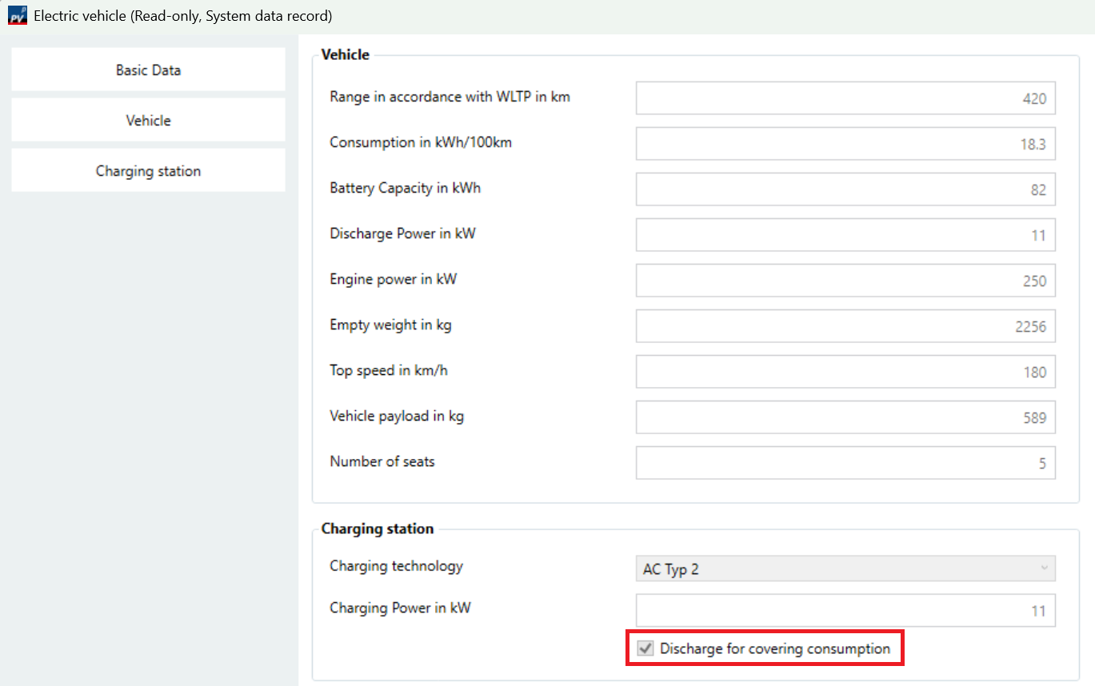The height and width of the screenshot is (686, 1095).
Task: Click the 'Battery Capacity in kWh' label
Action: click(405, 189)
